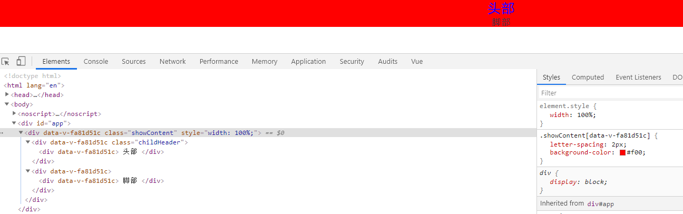683x214 pixels.
Task: Select the html lang en line
Action: pyautogui.click(x=34, y=85)
